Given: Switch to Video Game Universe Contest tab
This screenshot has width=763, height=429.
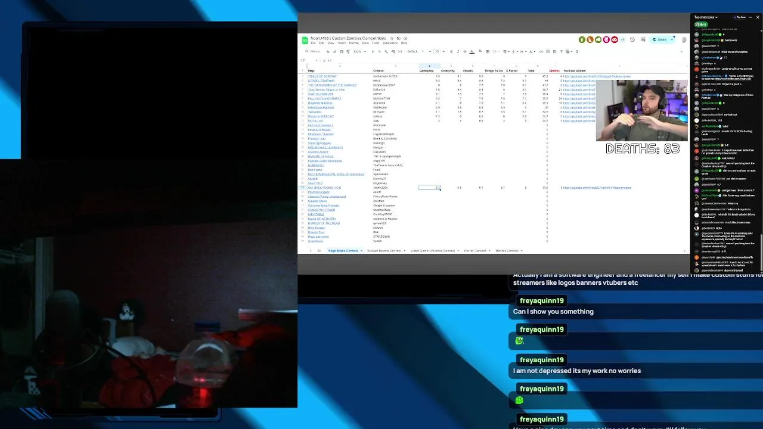Looking at the screenshot, I should click(433, 251).
